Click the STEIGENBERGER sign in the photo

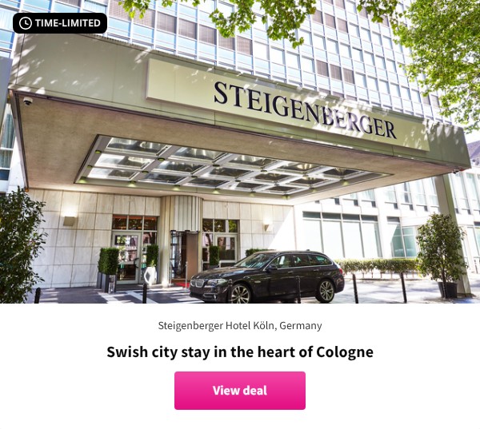pyautogui.click(x=305, y=109)
